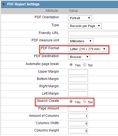Select No for Automatic page break
This screenshot has width=118, height=136.
click(x=85, y=64)
